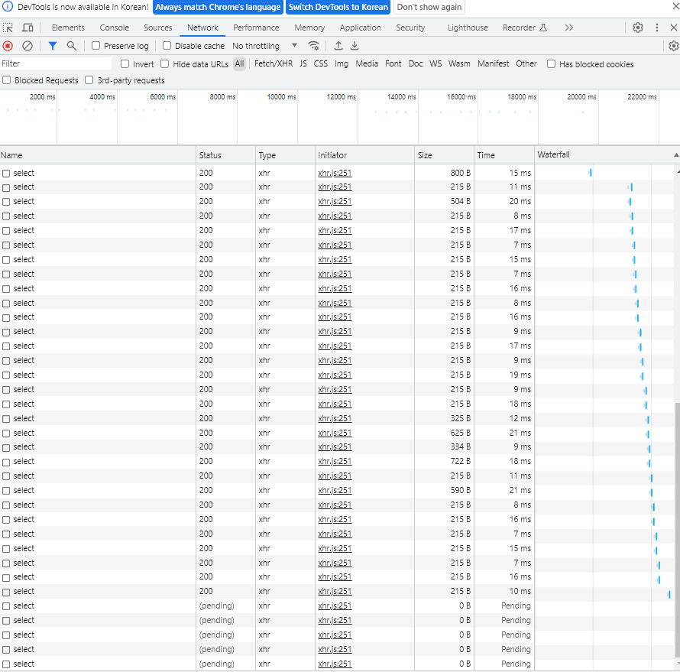Filter requests by Font type
This screenshot has height=672, width=680.
click(393, 63)
